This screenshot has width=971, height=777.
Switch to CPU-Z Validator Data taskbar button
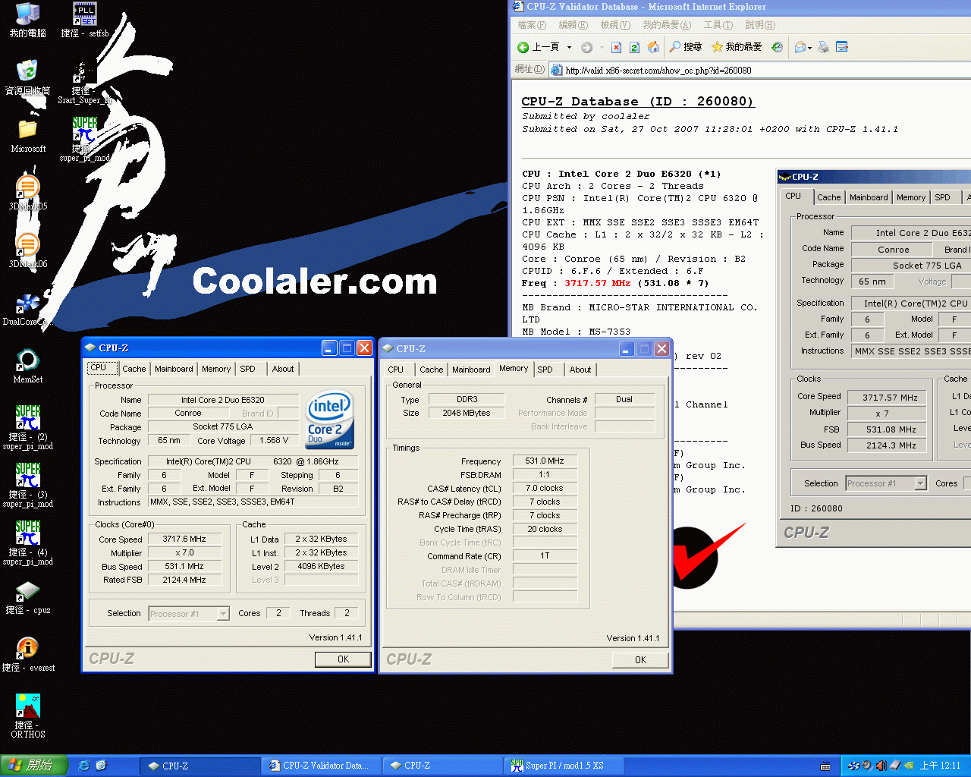coord(320,766)
